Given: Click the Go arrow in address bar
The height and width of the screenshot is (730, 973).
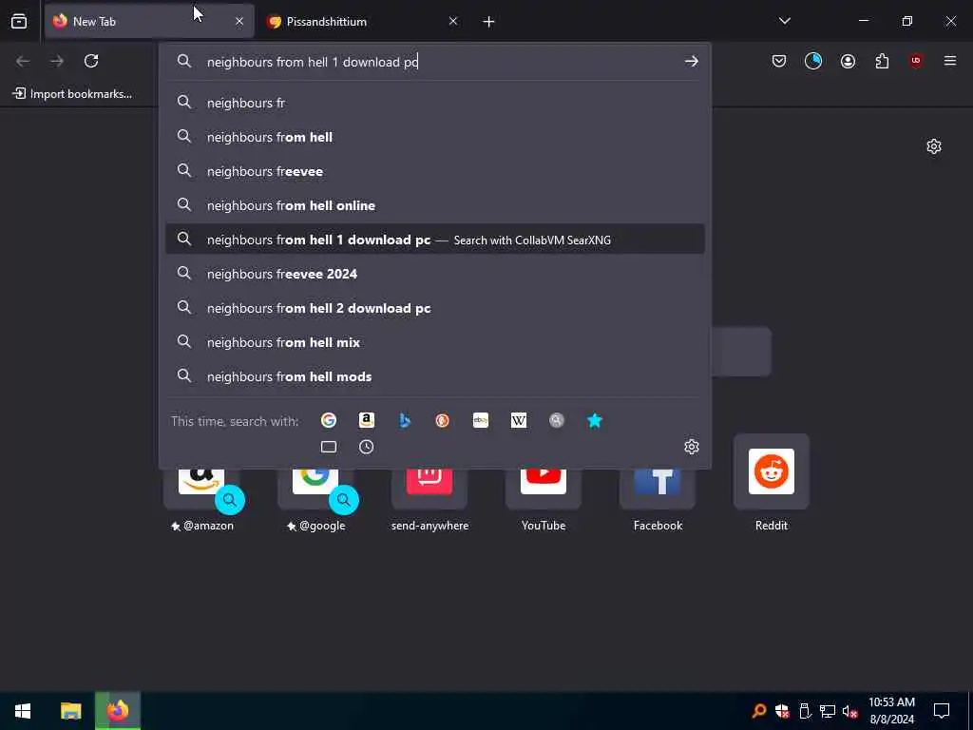Looking at the screenshot, I should [x=692, y=61].
